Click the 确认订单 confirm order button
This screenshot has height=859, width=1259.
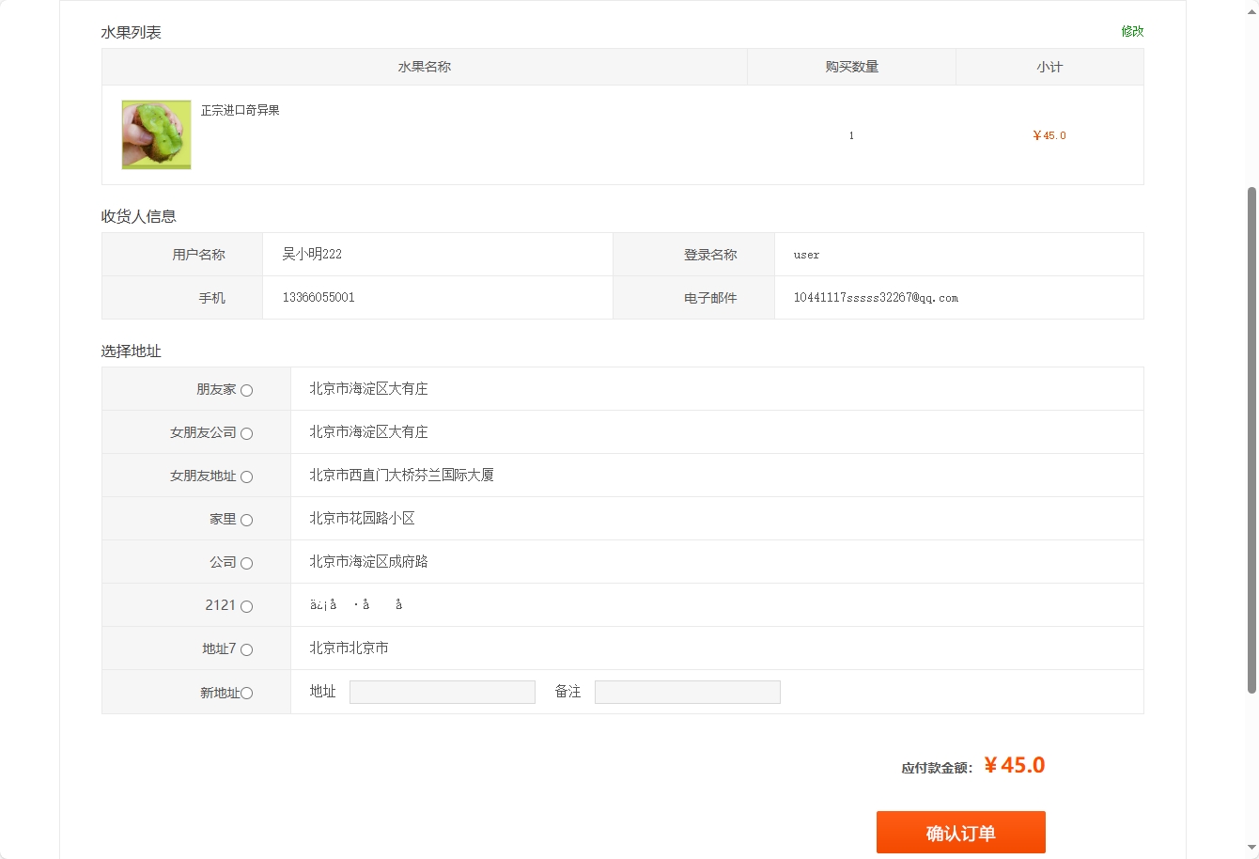coord(961,832)
